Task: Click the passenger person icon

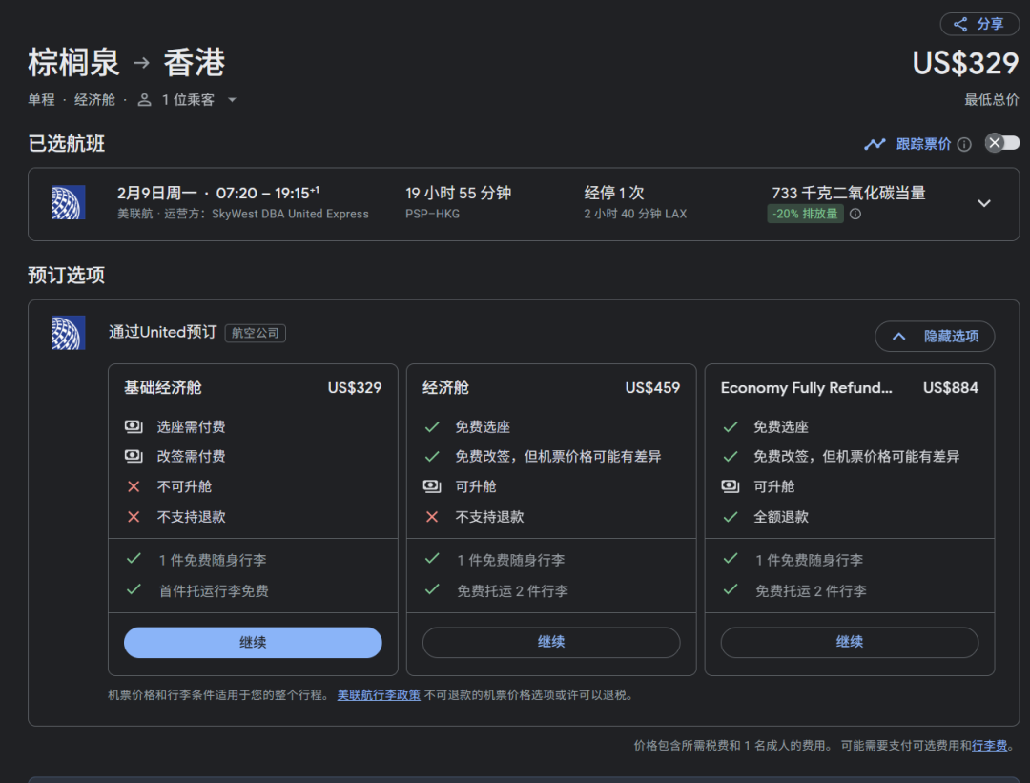Action: (145, 99)
